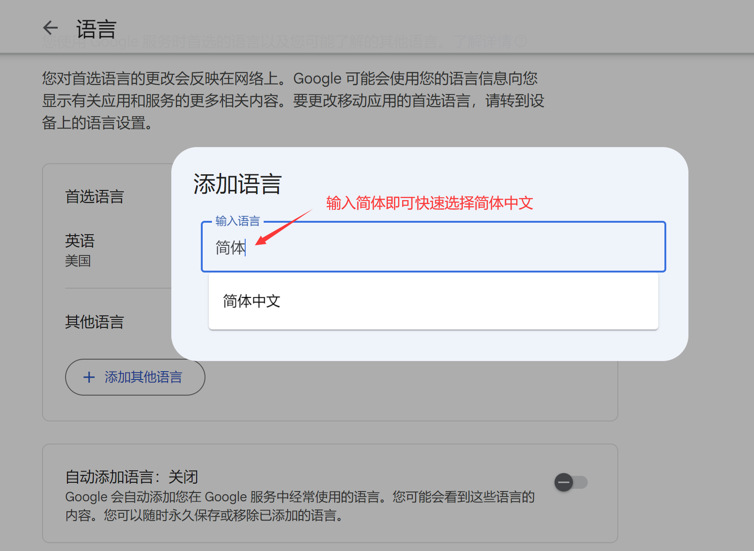
Task: Click the 美国 region text under 英语
Action: coord(78,261)
